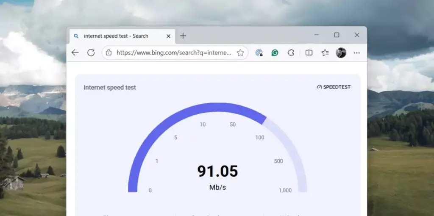Image resolution: width=434 pixels, height=216 pixels.
Task: Open the green Grammarly extension
Action: tap(275, 53)
